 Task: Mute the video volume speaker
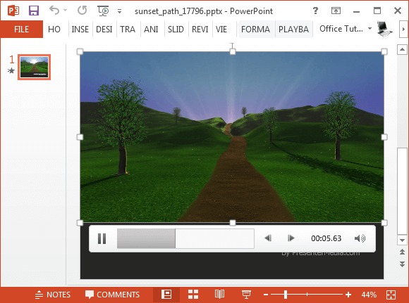coord(360,238)
